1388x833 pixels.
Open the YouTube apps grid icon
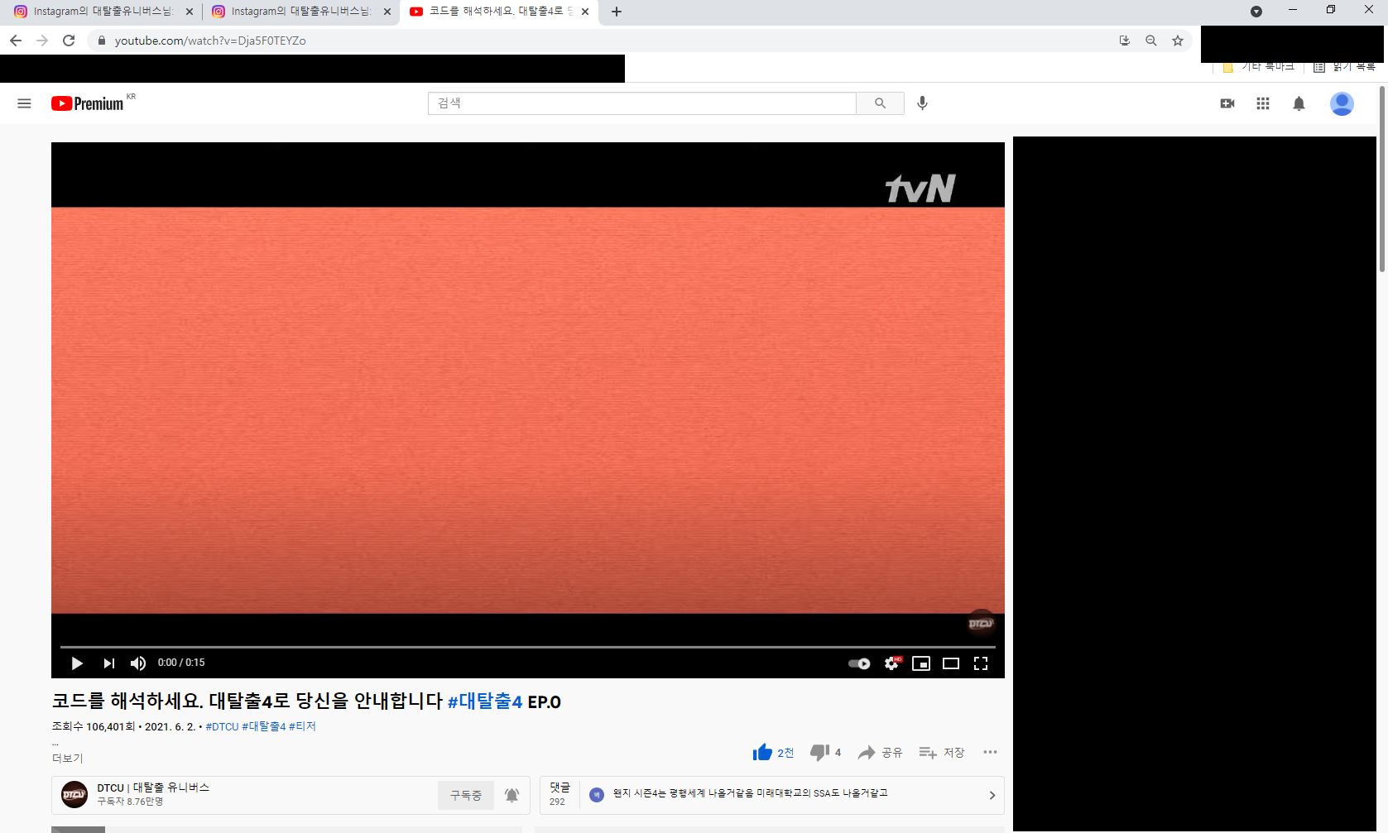(1263, 103)
